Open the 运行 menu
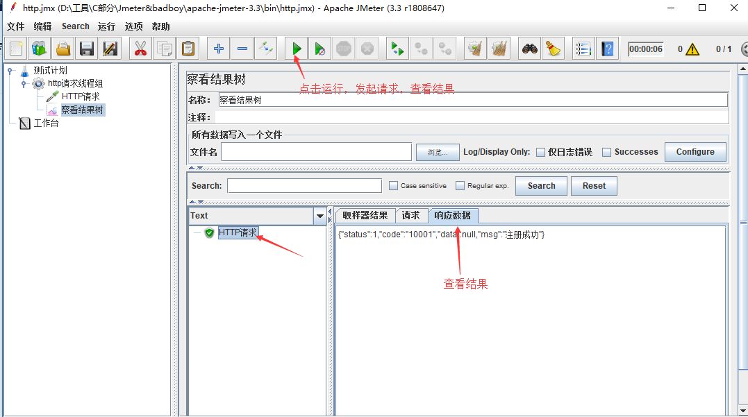Viewport: 748px width, 417px height. 106,26
